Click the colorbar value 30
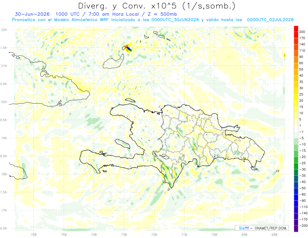308x238 pixels. 302,88
